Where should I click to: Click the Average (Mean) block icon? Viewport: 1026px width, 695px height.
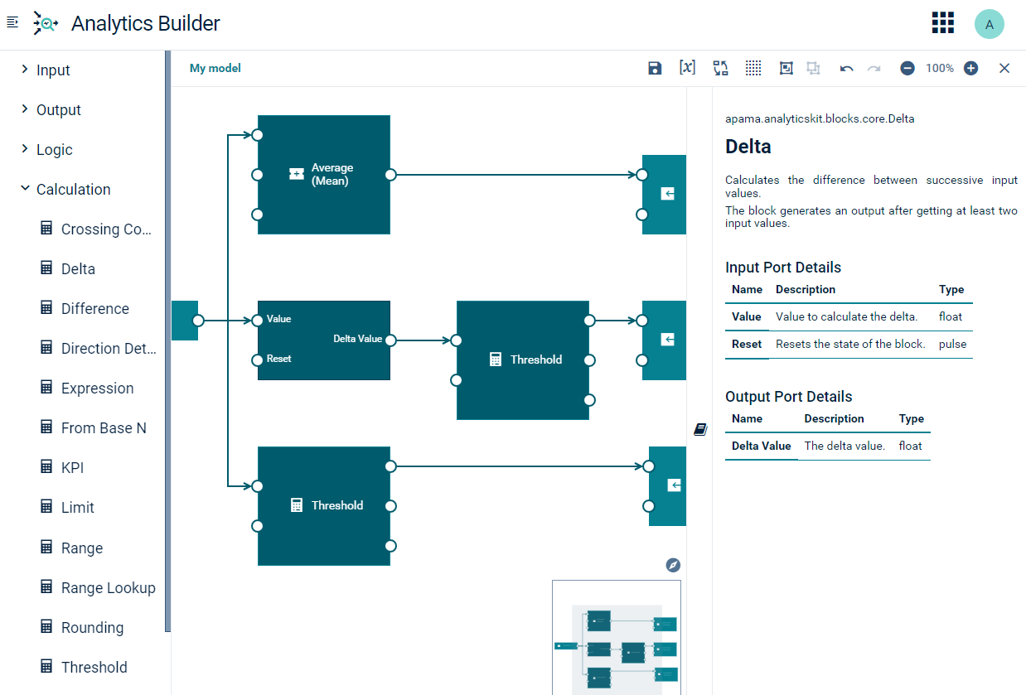[296, 174]
